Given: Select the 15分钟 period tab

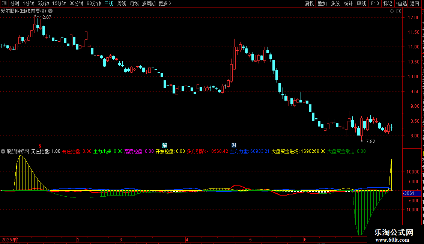Looking at the screenshot, I should click(59, 3).
